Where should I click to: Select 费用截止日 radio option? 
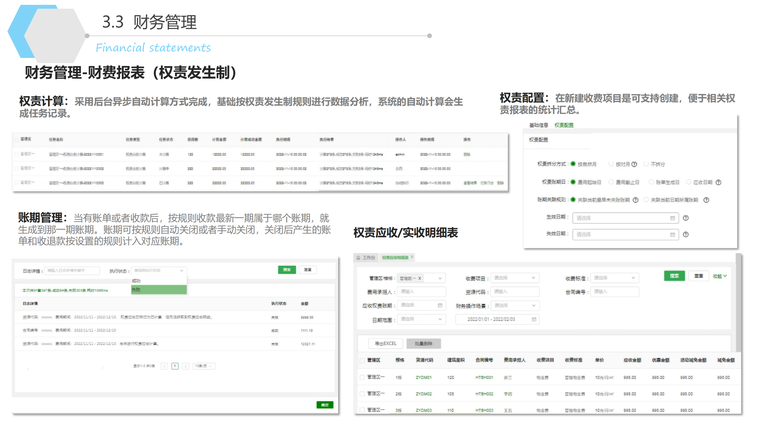[x=611, y=182]
